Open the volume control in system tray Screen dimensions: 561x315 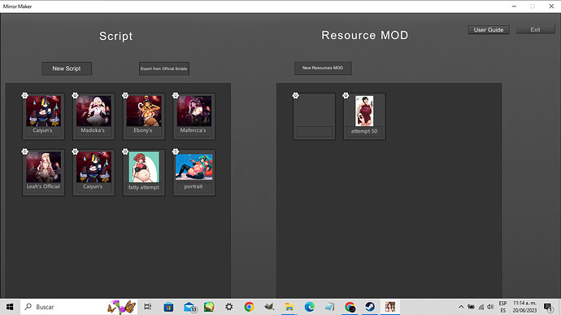[x=490, y=307]
